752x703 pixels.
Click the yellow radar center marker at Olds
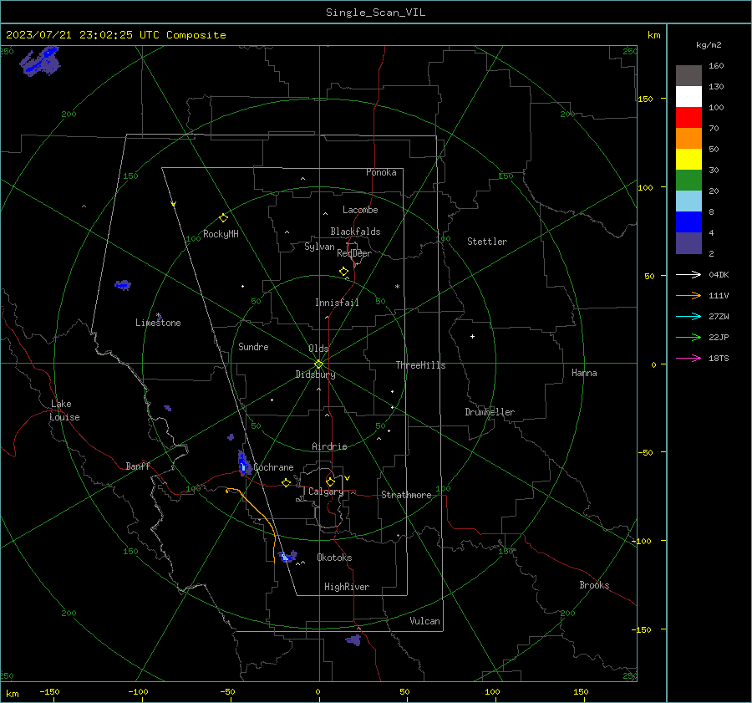[x=318, y=364]
